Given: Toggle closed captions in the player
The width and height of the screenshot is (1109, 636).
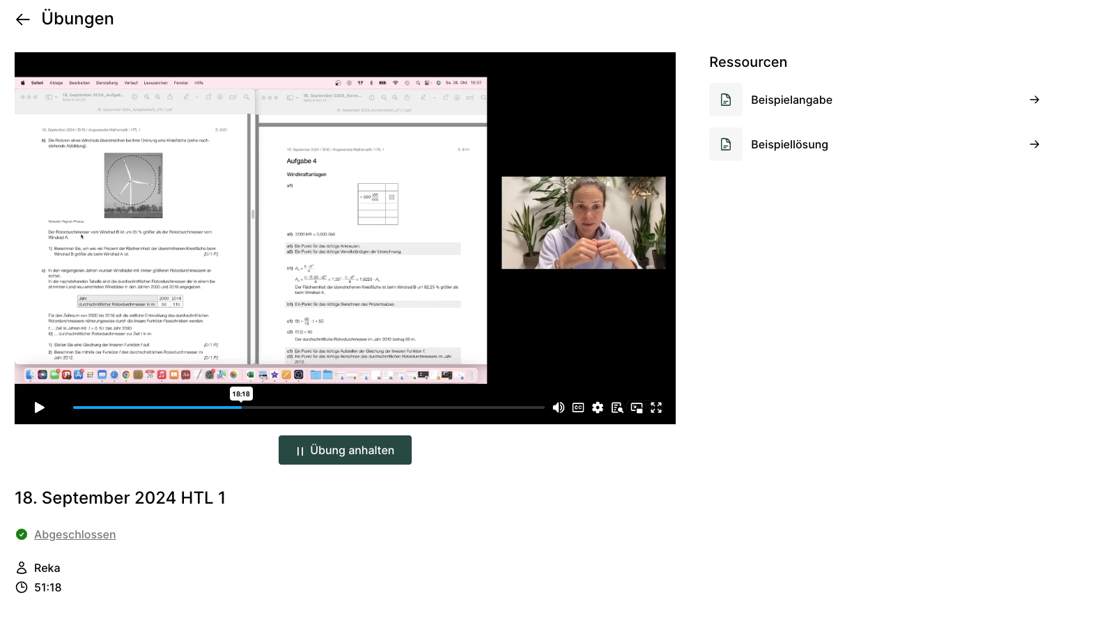Looking at the screenshot, I should [578, 408].
